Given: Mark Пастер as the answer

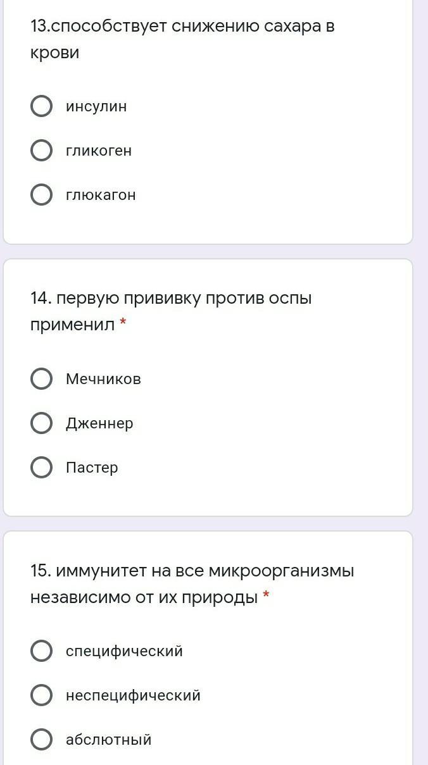Looking at the screenshot, I should pos(42,468).
